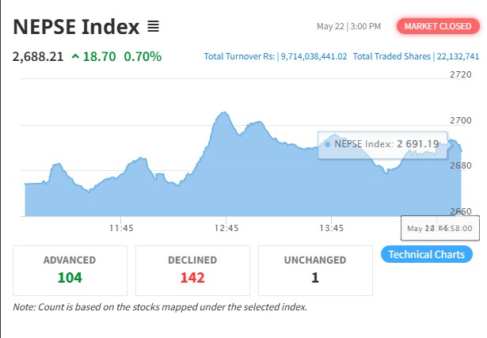Click the 11:45 time label on the axis
487x338 pixels.
coord(120,228)
